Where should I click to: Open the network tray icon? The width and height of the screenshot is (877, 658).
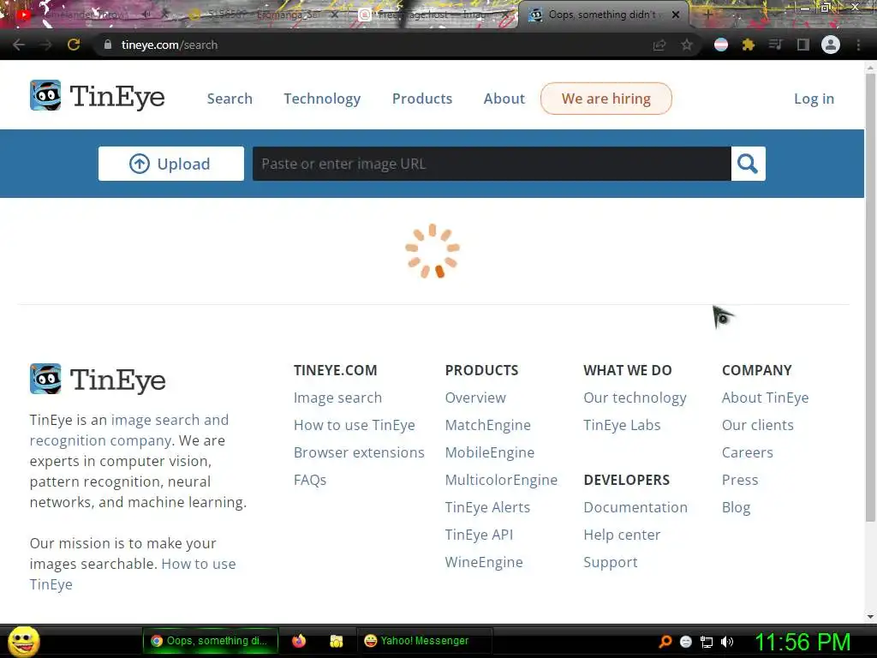tap(707, 642)
